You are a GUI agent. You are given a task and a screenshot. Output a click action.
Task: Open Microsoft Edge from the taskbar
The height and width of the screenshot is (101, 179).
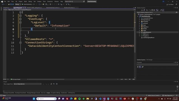click(71, 99)
